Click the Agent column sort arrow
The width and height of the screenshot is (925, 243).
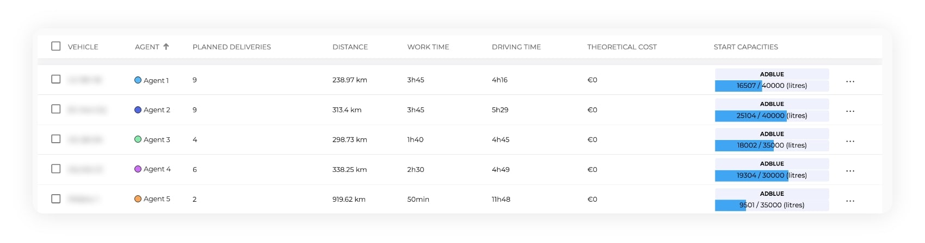[166, 47]
